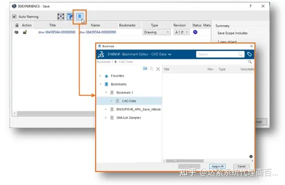This screenshot has height=185, width=285.
Task: Click the drw-38439564-00000090 Name cell
Action: click(x=98, y=32)
